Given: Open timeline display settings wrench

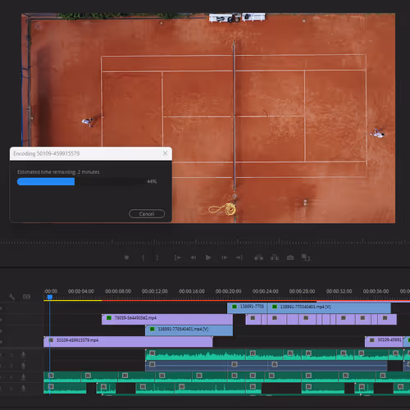Looking at the screenshot, I should click(11, 297).
